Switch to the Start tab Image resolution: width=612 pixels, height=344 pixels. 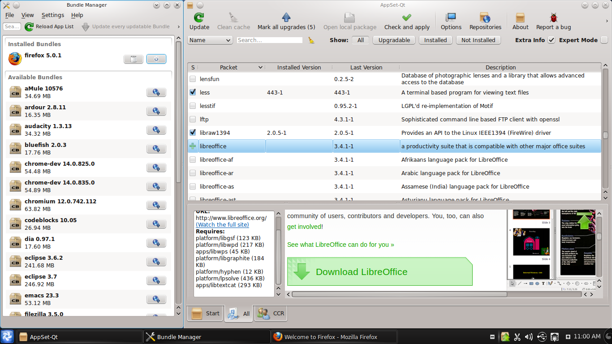pyautogui.click(x=205, y=314)
